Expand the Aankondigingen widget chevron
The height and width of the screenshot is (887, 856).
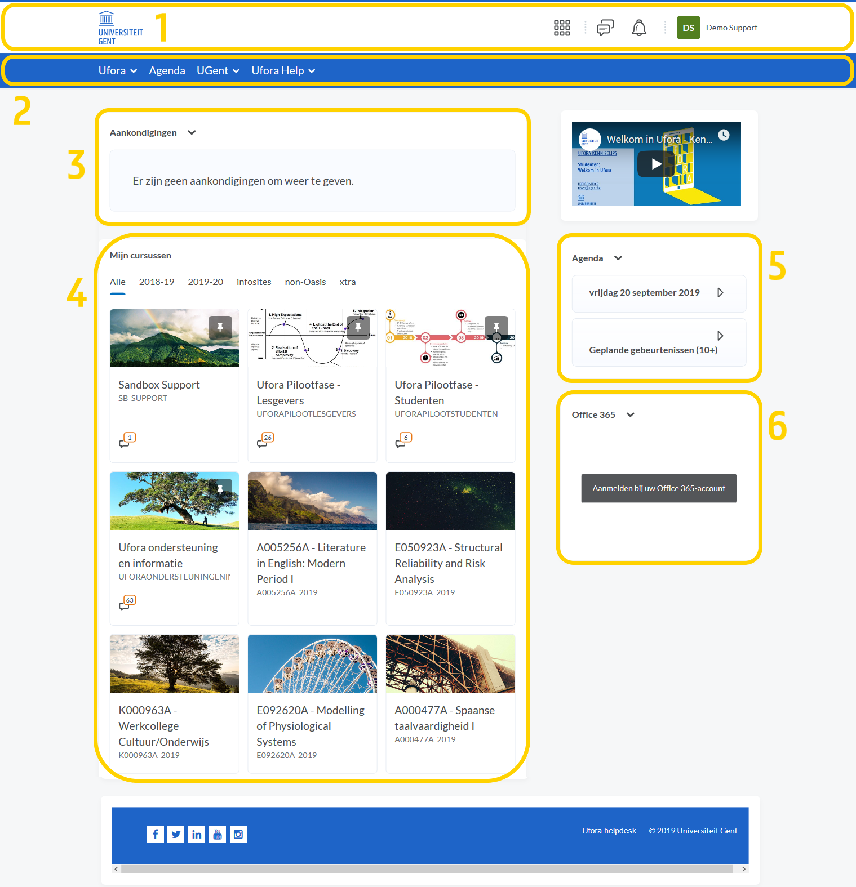point(192,133)
